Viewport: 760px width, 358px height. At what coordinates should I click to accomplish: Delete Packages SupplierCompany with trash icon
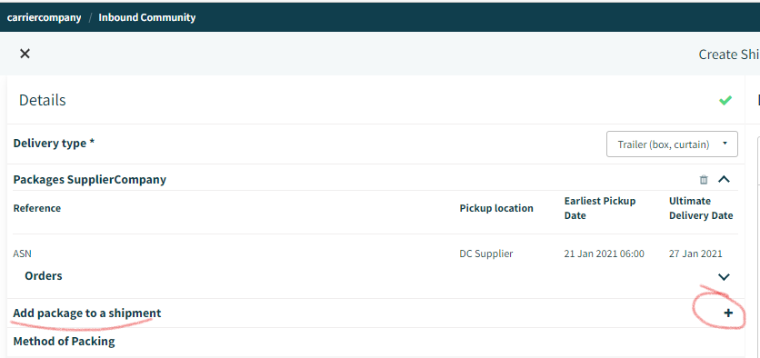pos(704,180)
